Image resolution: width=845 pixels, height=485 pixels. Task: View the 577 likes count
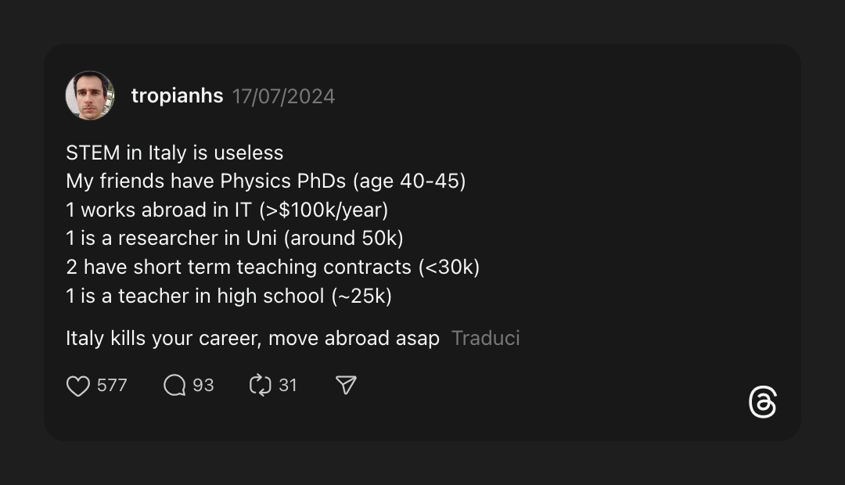(x=112, y=386)
